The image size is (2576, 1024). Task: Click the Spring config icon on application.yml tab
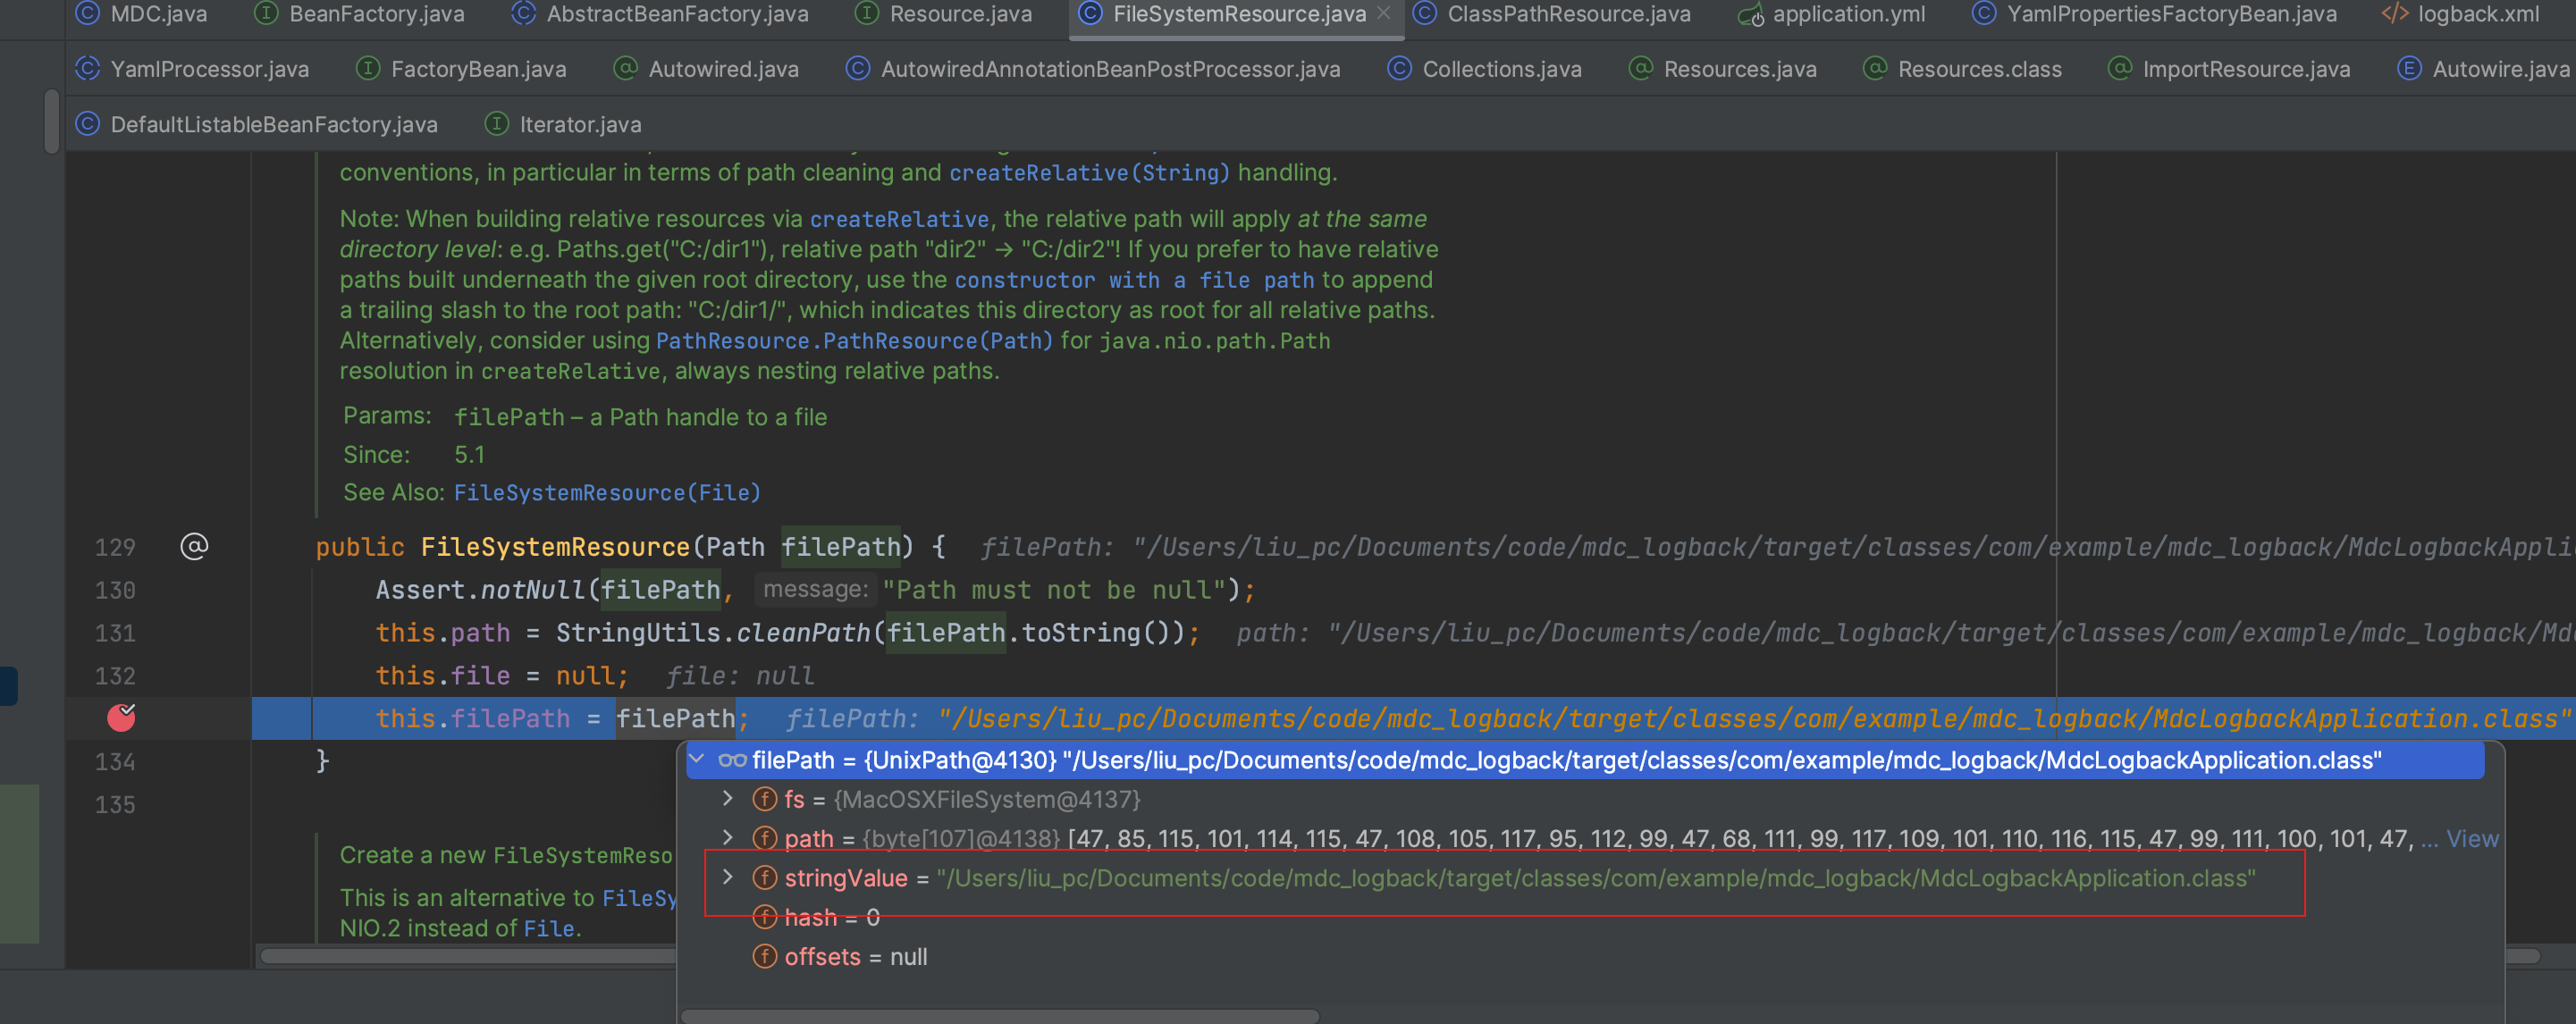1750,14
